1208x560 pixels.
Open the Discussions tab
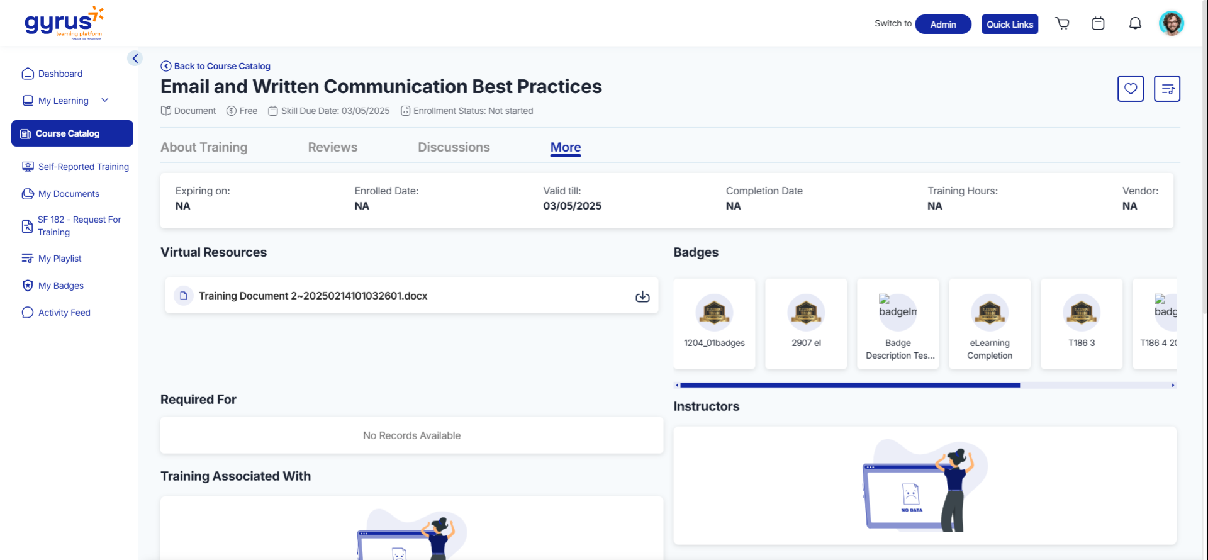tap(454, 147)
